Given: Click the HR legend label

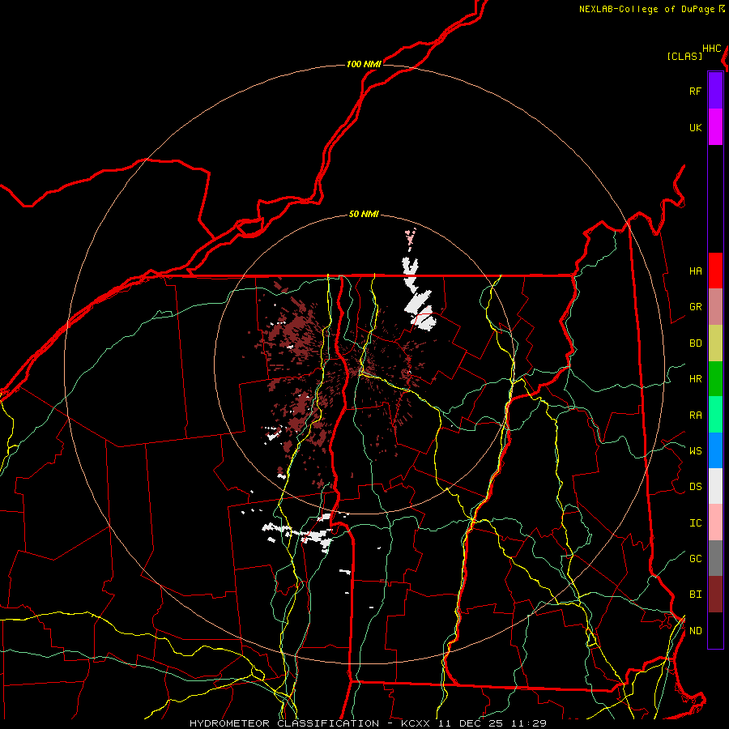Looking at the screenshot, I should pyautogui.click(x=695, y=379).
